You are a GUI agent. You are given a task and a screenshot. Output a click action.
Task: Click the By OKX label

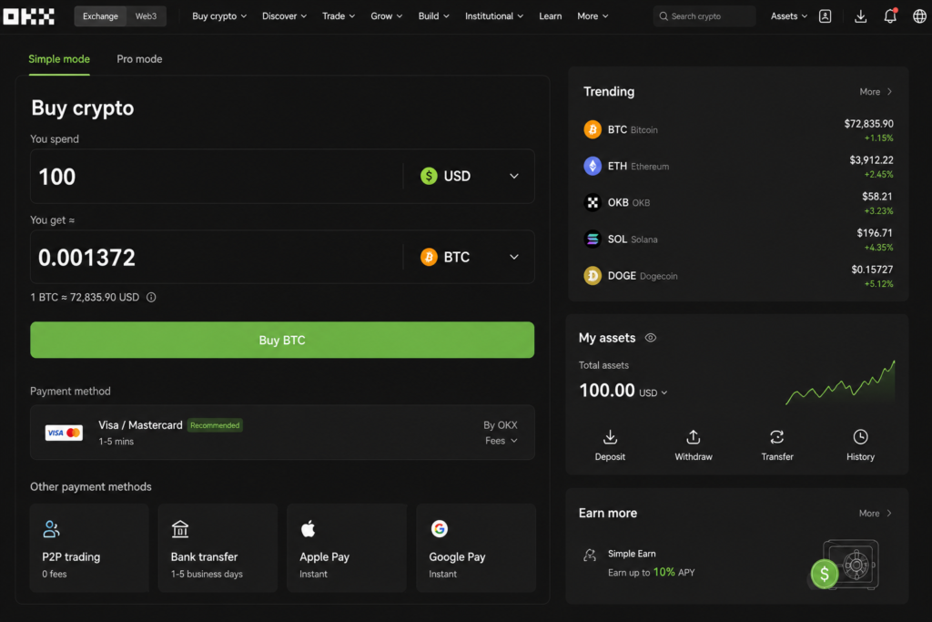click(500, 425)
